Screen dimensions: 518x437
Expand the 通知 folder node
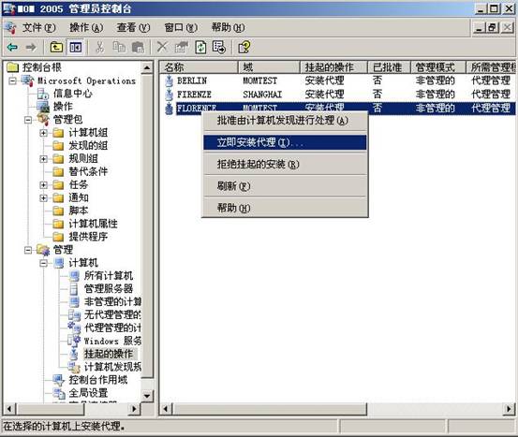[43, 197]
